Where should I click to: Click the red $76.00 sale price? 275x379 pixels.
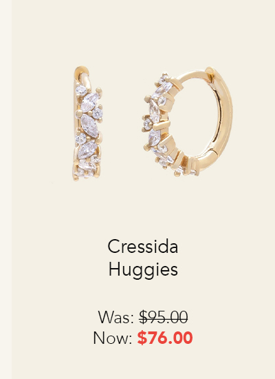[x=165, y=338]
